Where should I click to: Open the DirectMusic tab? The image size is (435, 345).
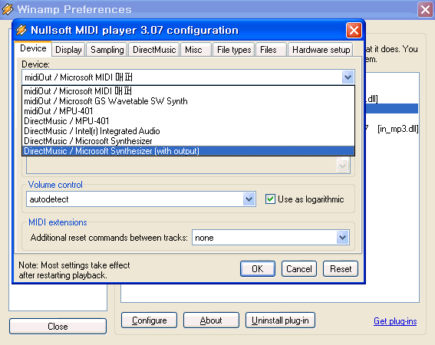point(154,50)
